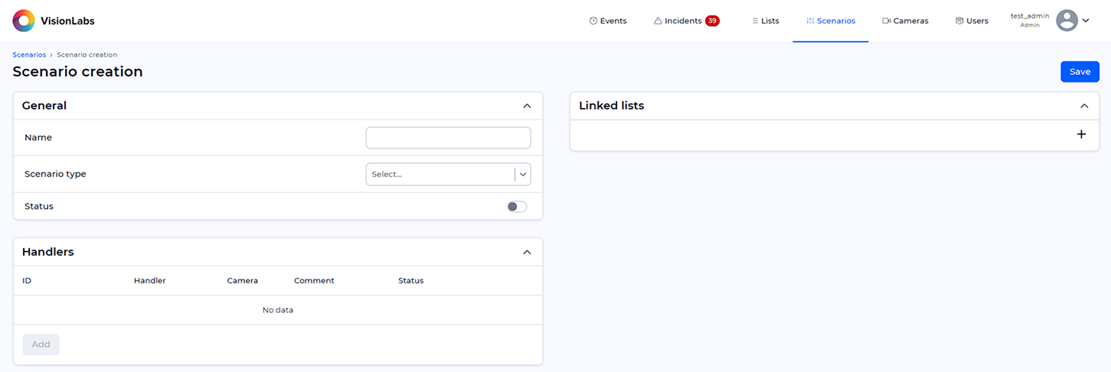Click the red Incidents count badge
Screen dimensions: 1111x372
[x=712, y=21]
